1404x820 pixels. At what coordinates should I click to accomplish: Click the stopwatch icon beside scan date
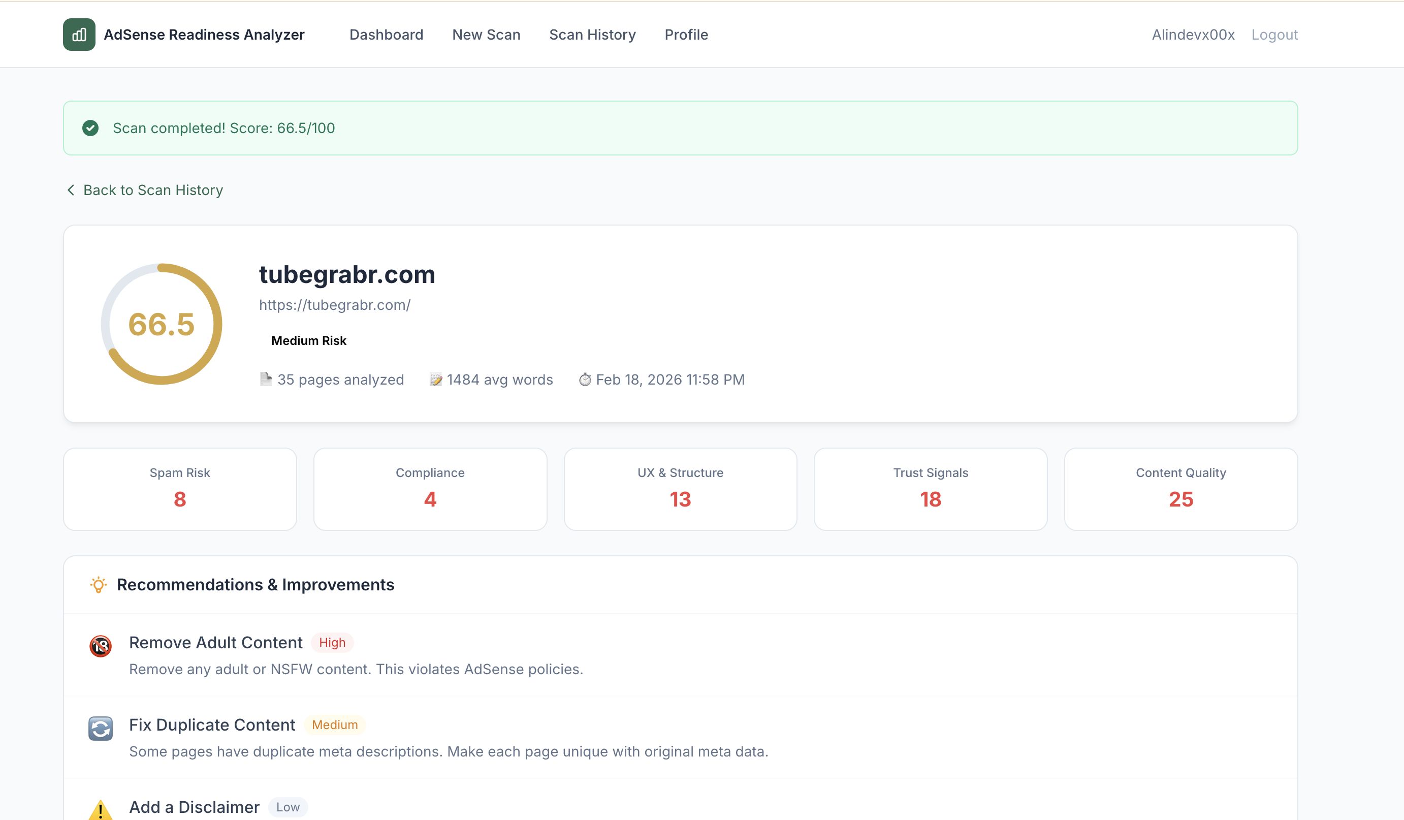pos(585,380)
